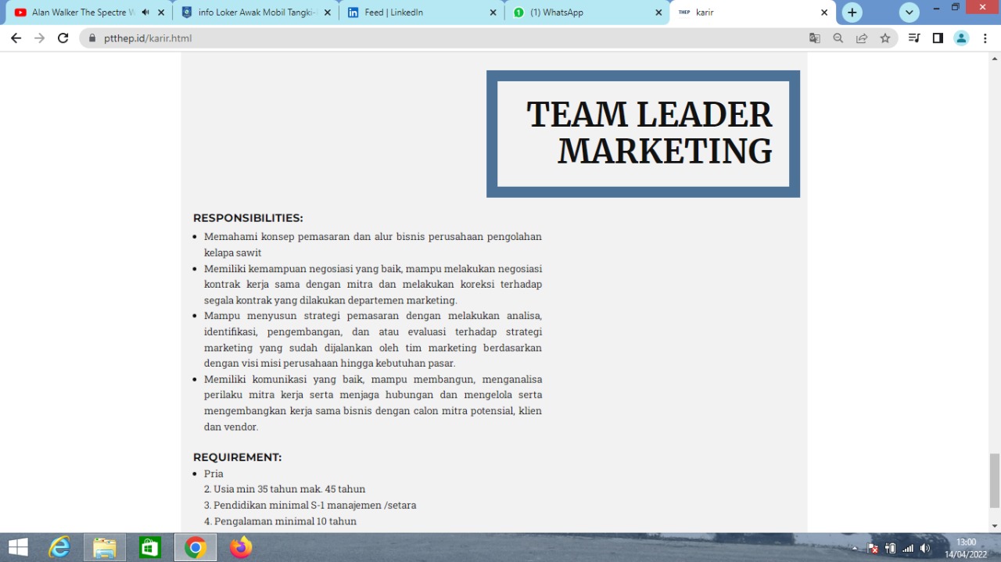Image resolution: width=1001 pixels, height=562 pixels.
Task: Open Chrome's three-dot menu
Action: pyautogui.click(x=985, y=38)
